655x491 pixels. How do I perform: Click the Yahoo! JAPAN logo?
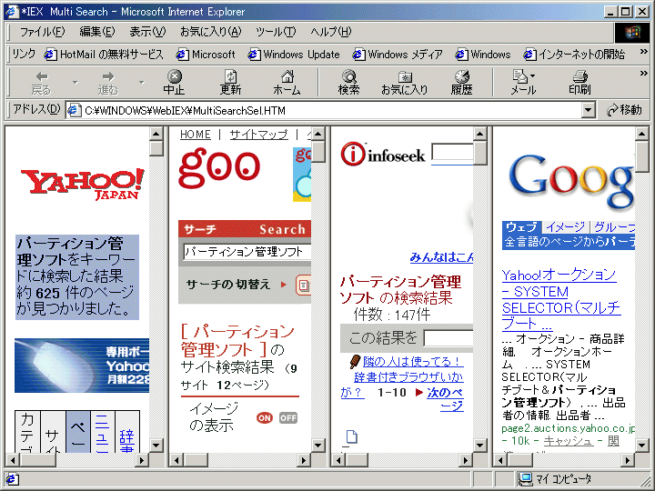(x=83, y=184)
